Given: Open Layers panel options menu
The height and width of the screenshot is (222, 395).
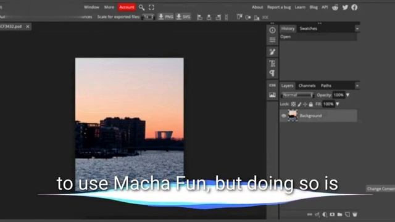Looking at the screenshot, I should pyautogui.click(x=357, y=86).
